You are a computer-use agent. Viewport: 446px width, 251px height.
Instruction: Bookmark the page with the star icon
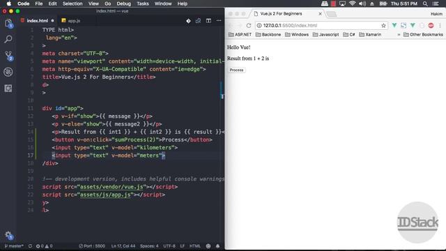[383, 26]
